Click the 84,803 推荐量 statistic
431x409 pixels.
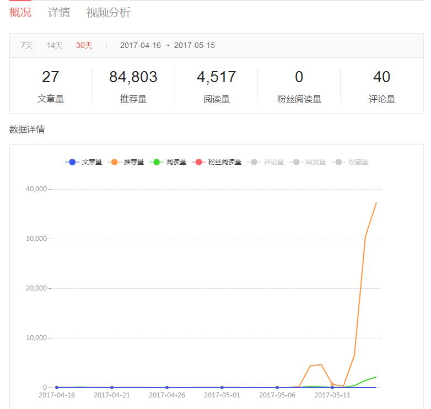(133, 87)
